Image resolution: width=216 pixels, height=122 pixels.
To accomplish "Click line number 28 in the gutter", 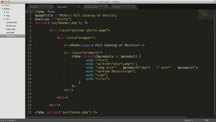I will point(29,112).
